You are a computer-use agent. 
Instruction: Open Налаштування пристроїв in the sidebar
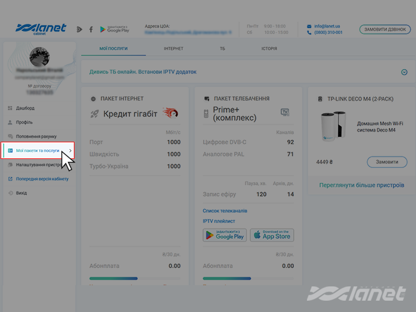point(39,164)
